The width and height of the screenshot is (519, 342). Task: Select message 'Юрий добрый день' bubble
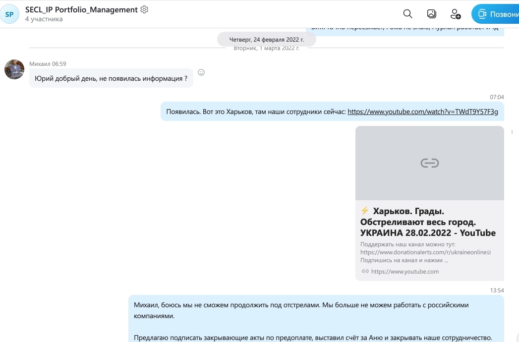[x=111, y=78]
